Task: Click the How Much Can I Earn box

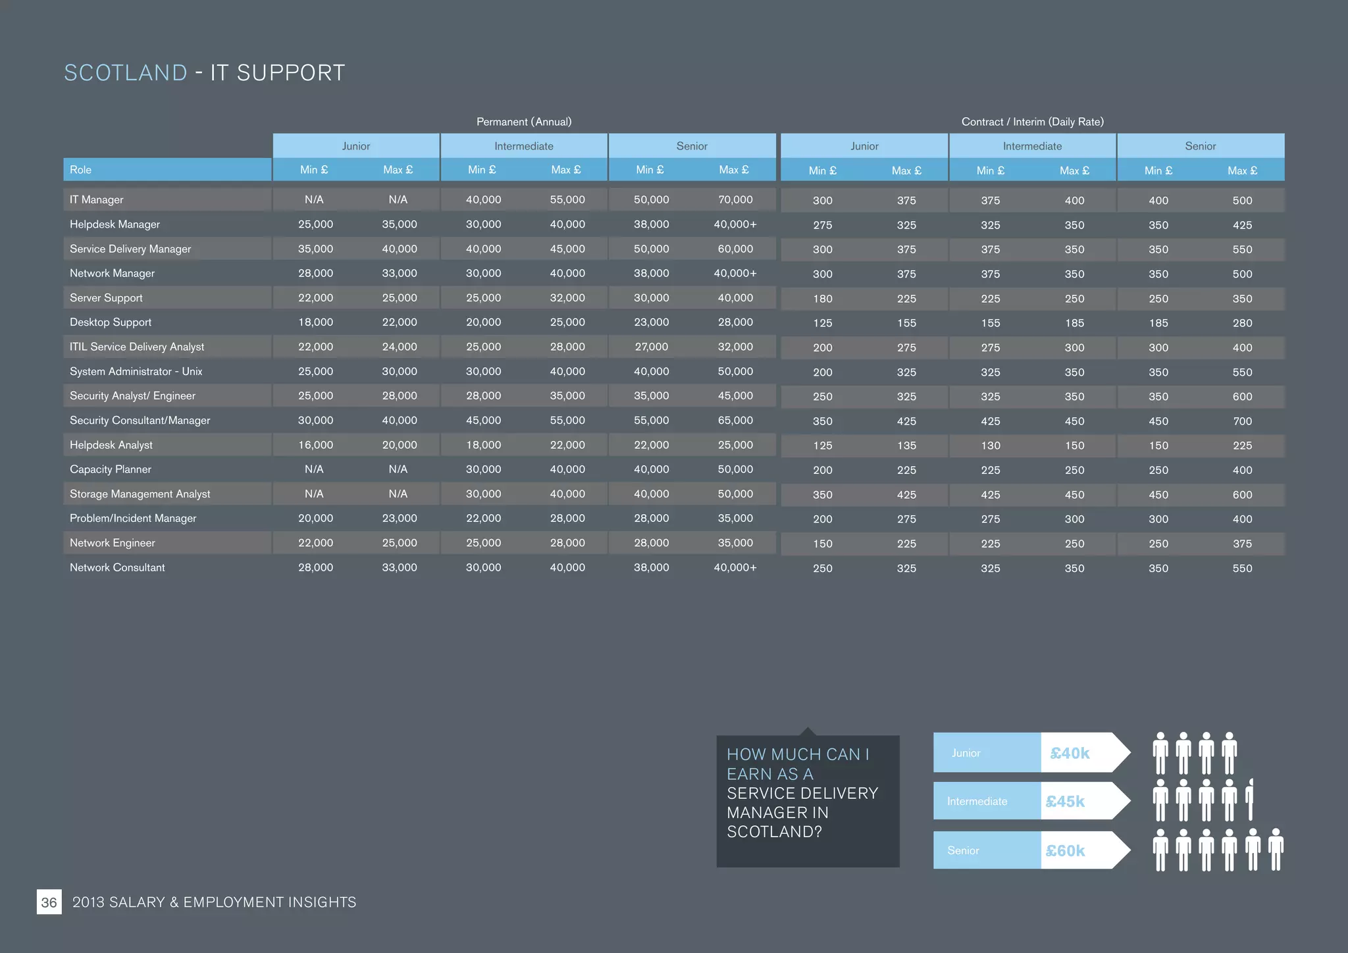Action: [x=808, y=801]
